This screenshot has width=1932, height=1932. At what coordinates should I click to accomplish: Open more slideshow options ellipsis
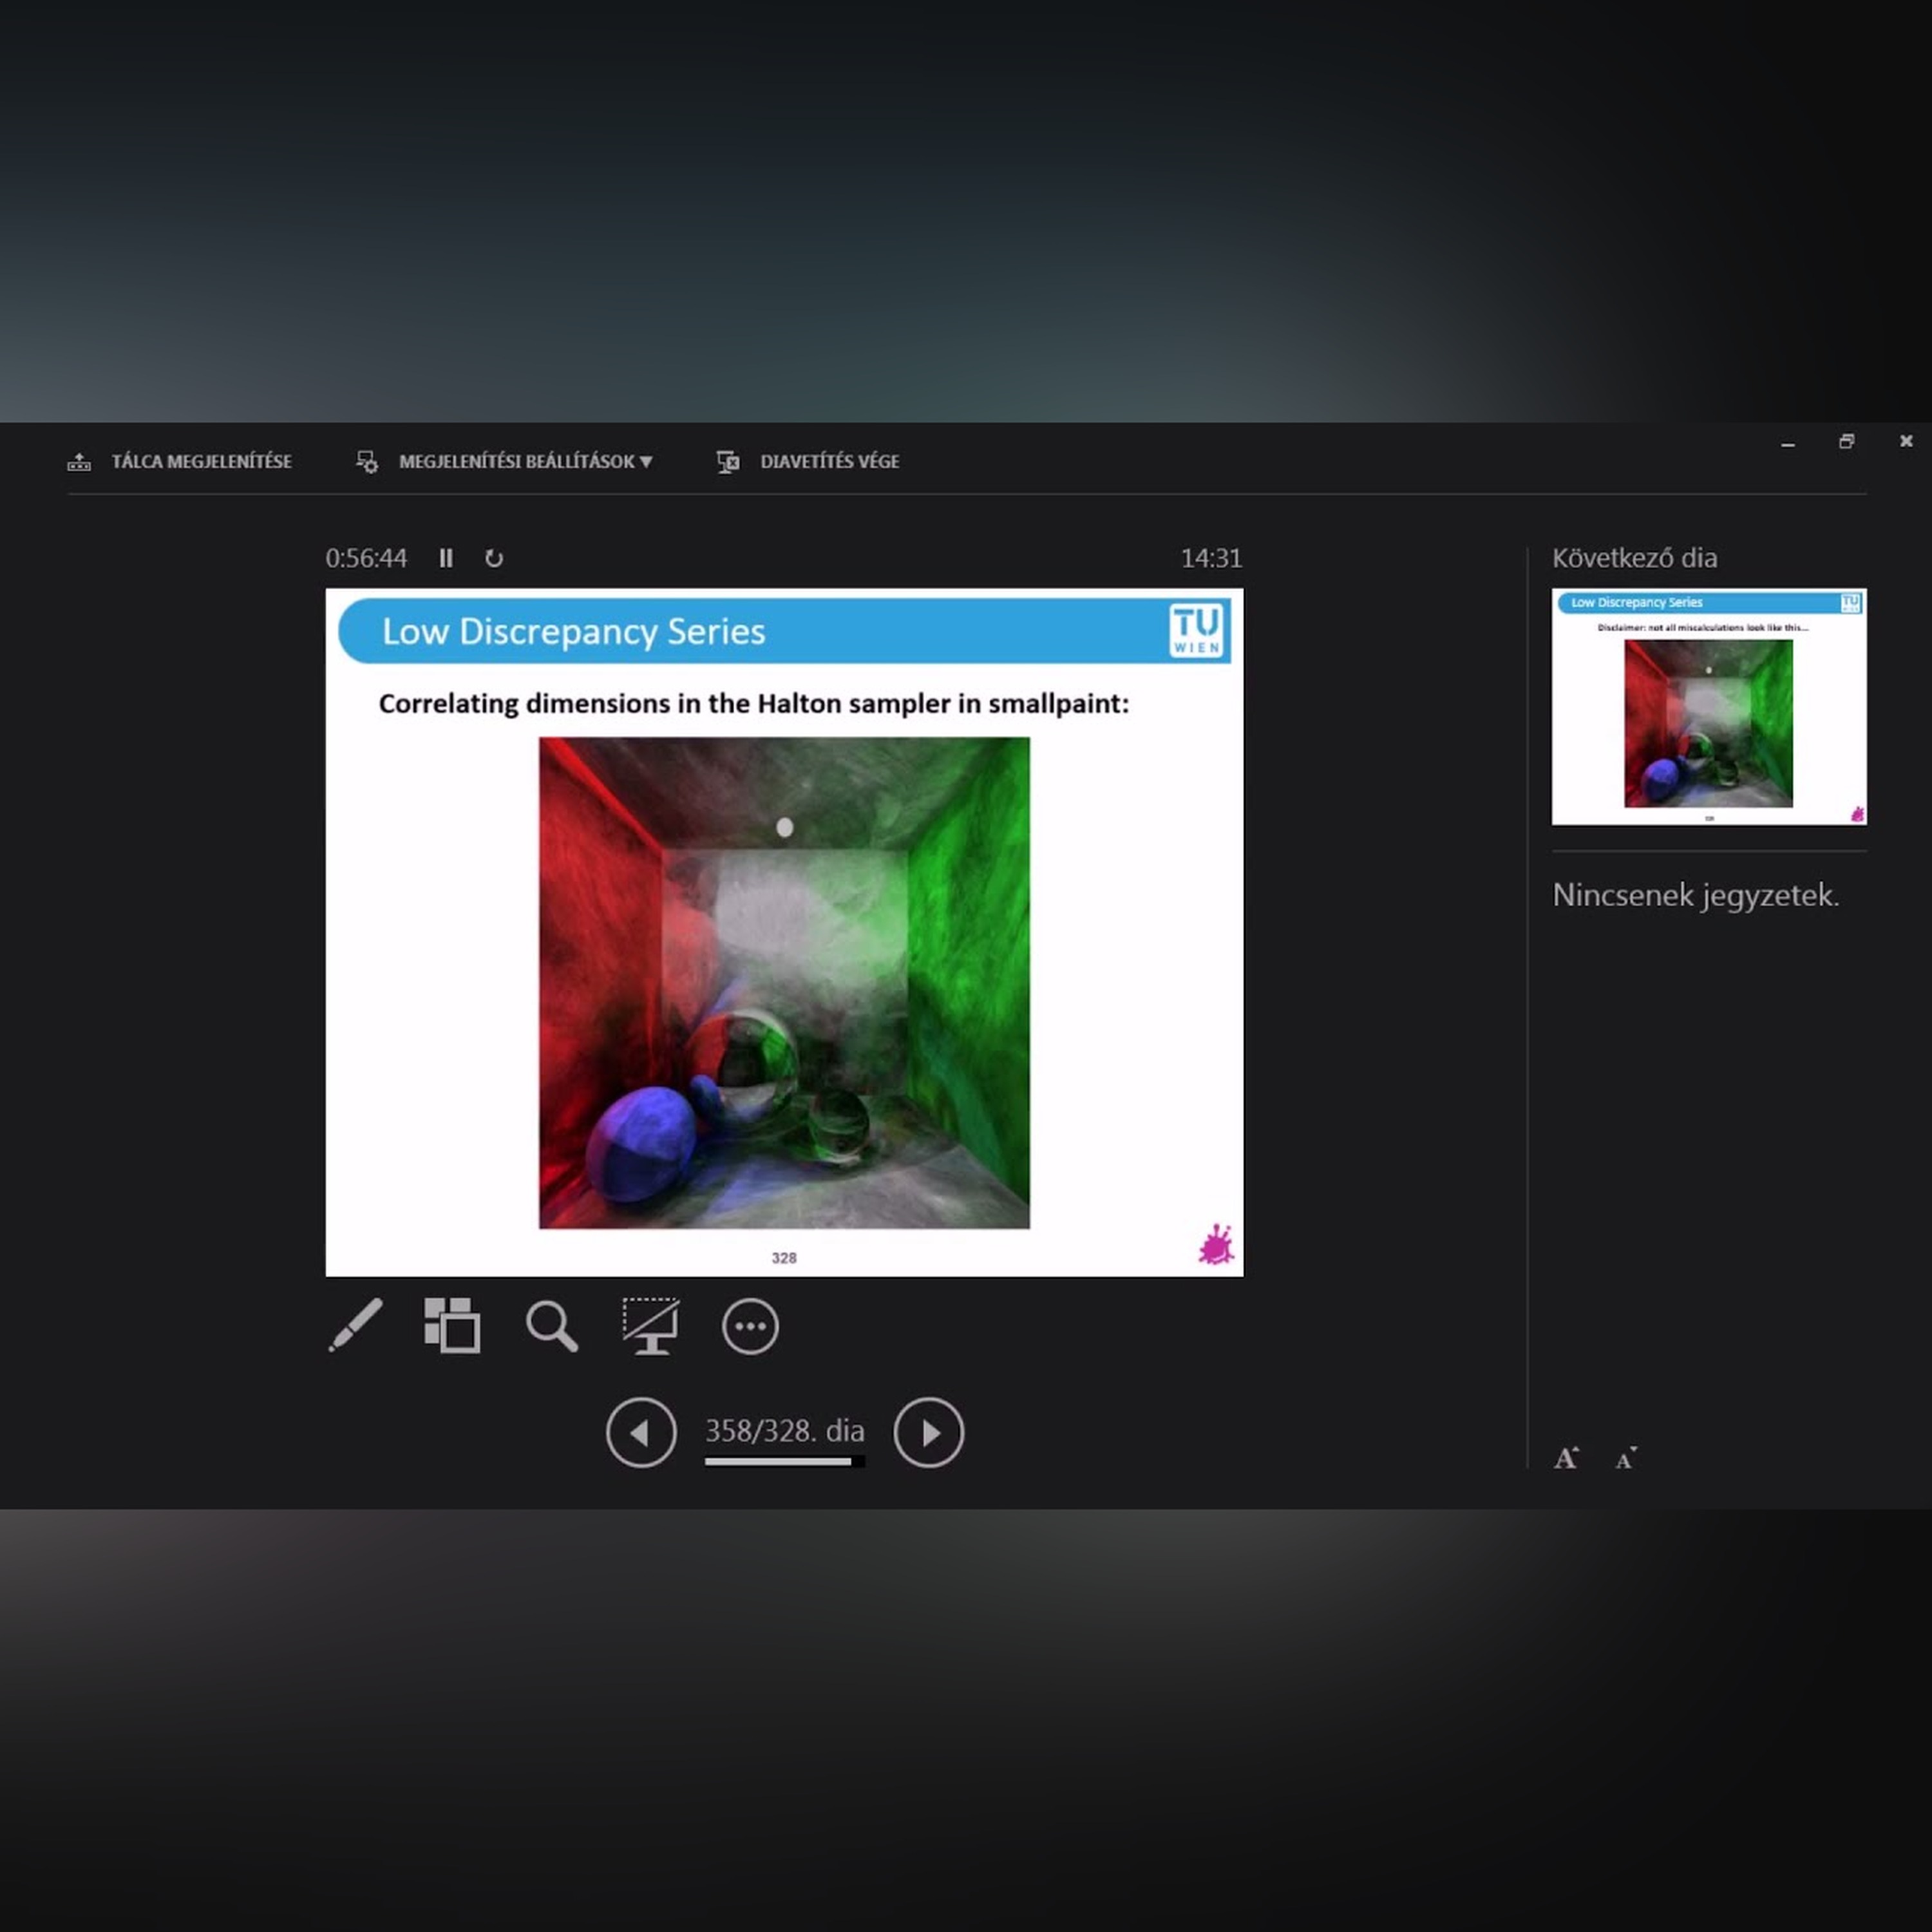(750, 1327)
